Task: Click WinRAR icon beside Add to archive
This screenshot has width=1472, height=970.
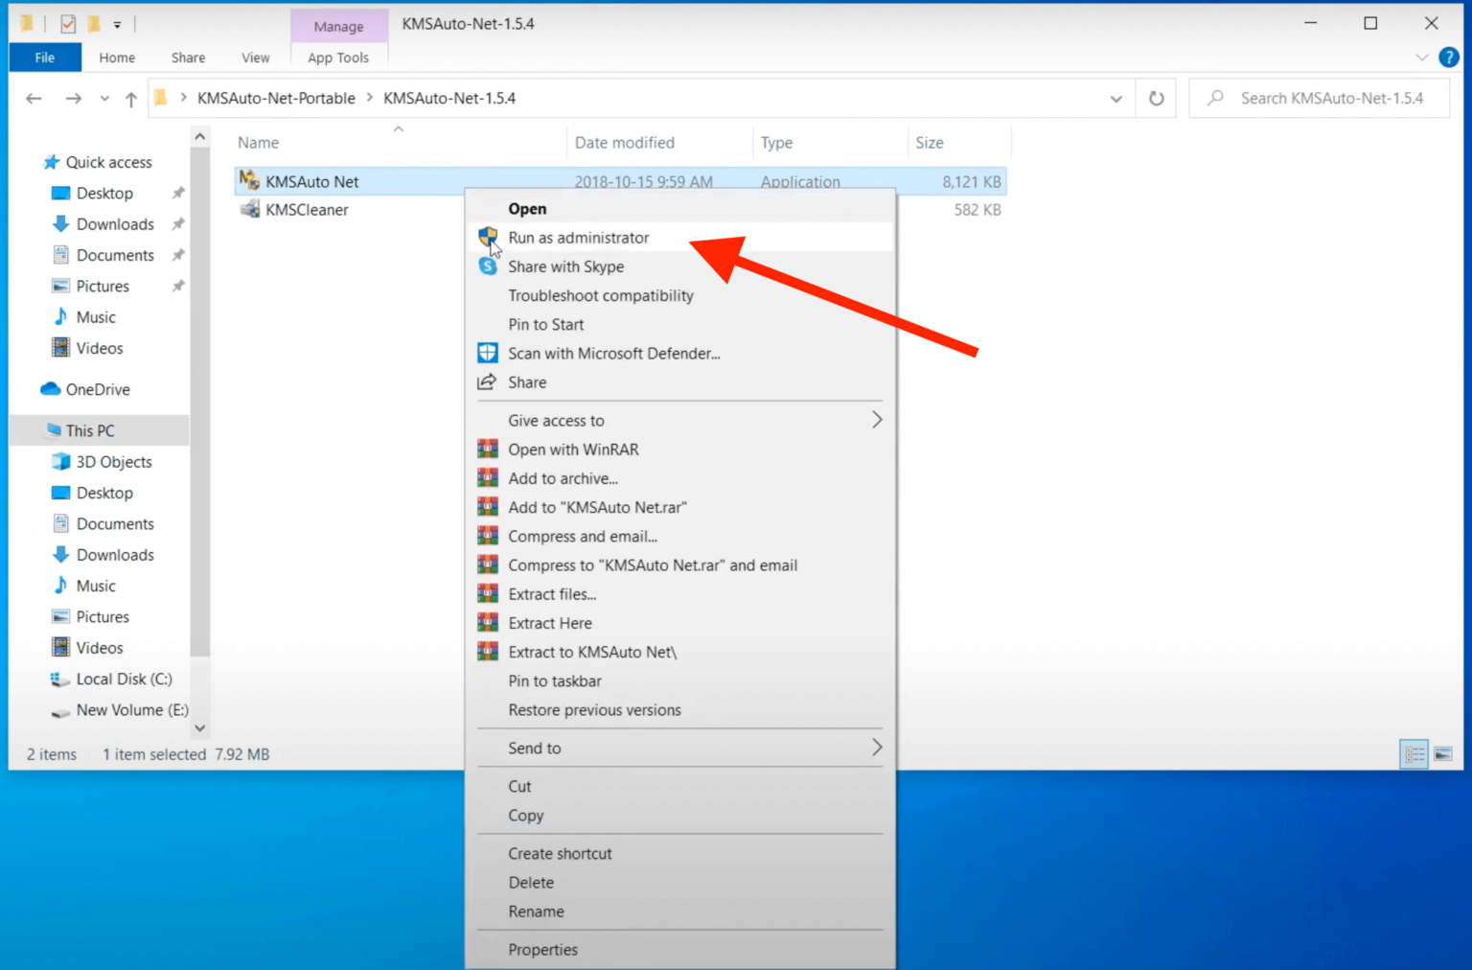Action: pyautogui.click(x=488, y=477)
